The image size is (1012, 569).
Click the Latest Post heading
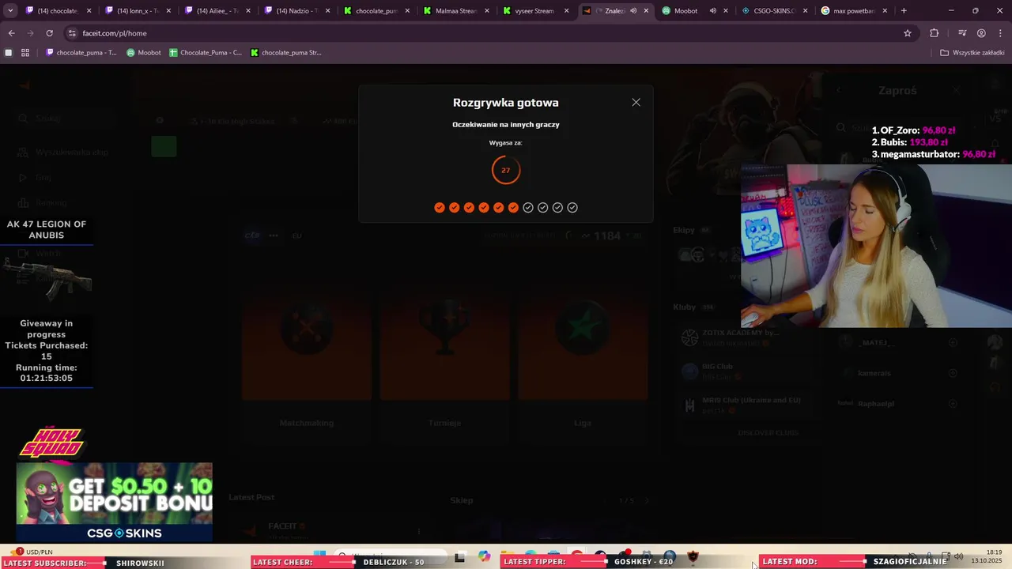[x=251, y=497]
